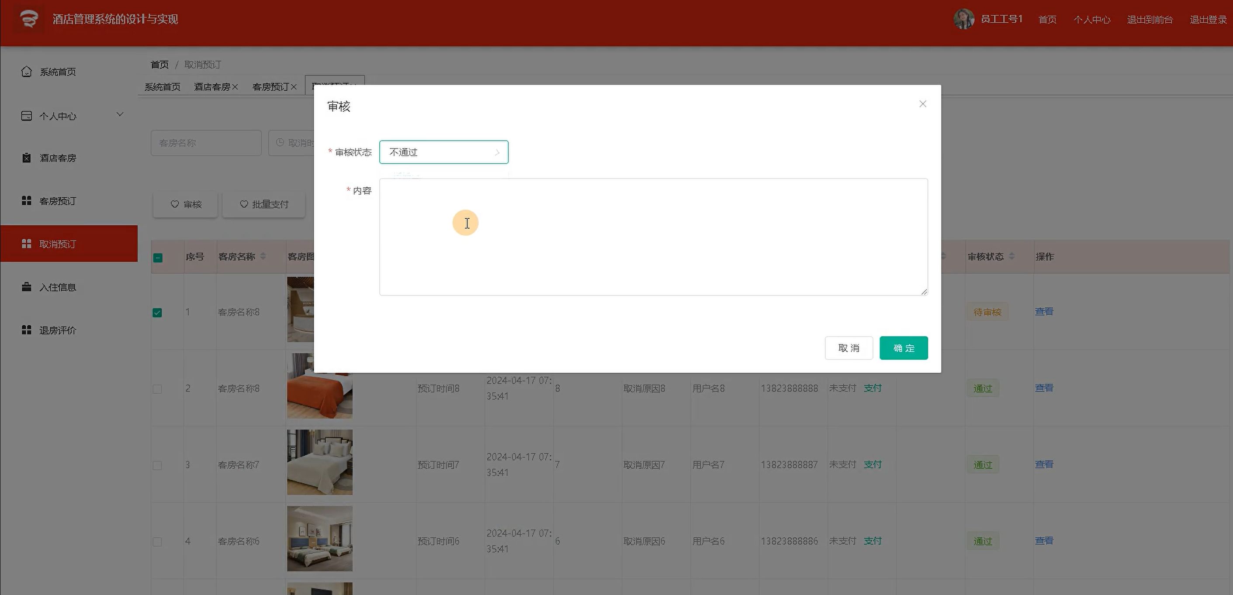Click 首页 in the breadcrumb
This screenshot has height=595, width=1233.
click(x=159, y=64)
